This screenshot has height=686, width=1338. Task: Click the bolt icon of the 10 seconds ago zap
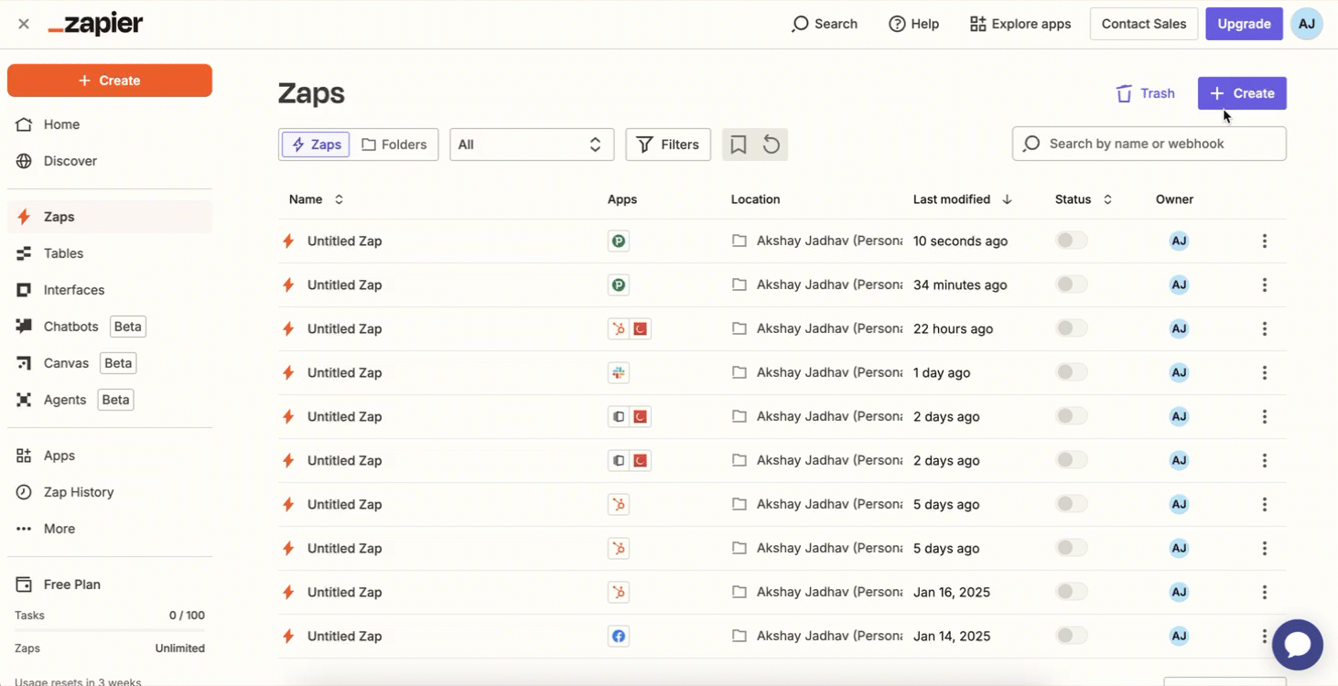pos(288,241)
